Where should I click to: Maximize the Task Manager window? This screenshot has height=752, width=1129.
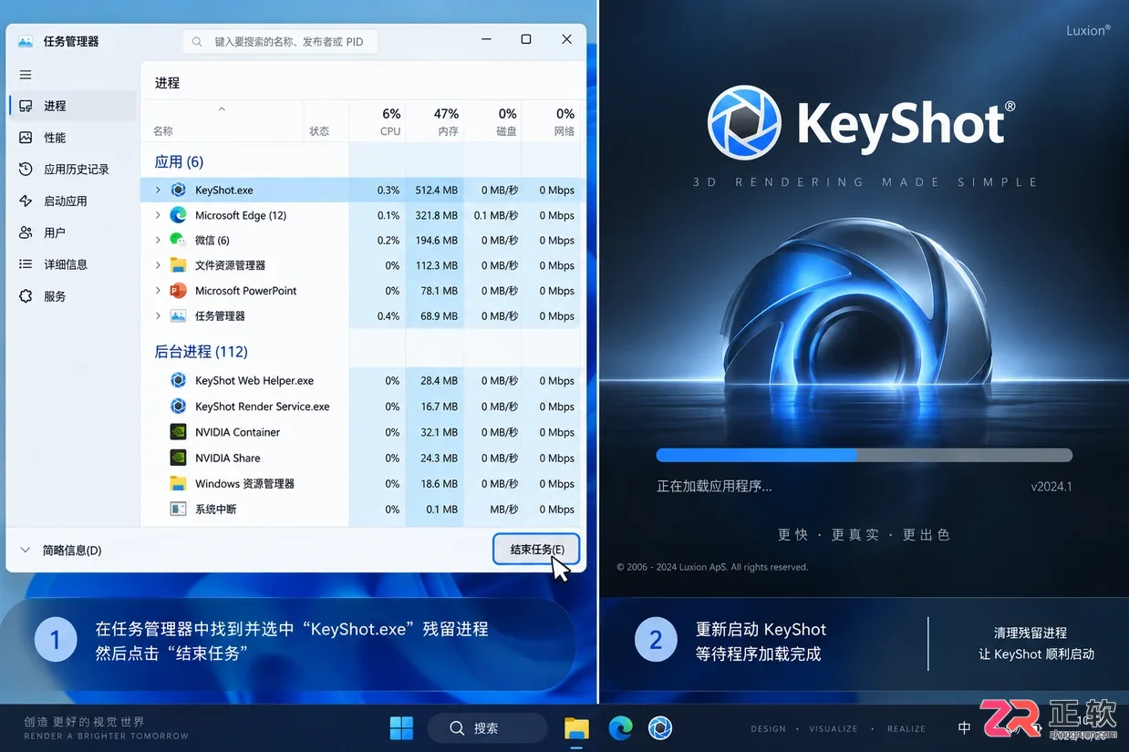click(x=526, y=39)
